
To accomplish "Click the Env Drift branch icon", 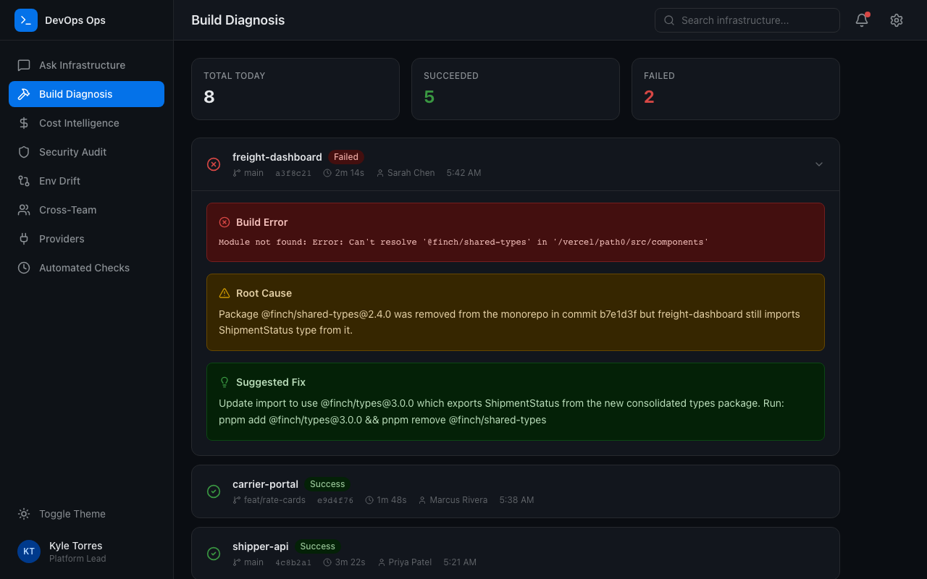I will 25,181.
